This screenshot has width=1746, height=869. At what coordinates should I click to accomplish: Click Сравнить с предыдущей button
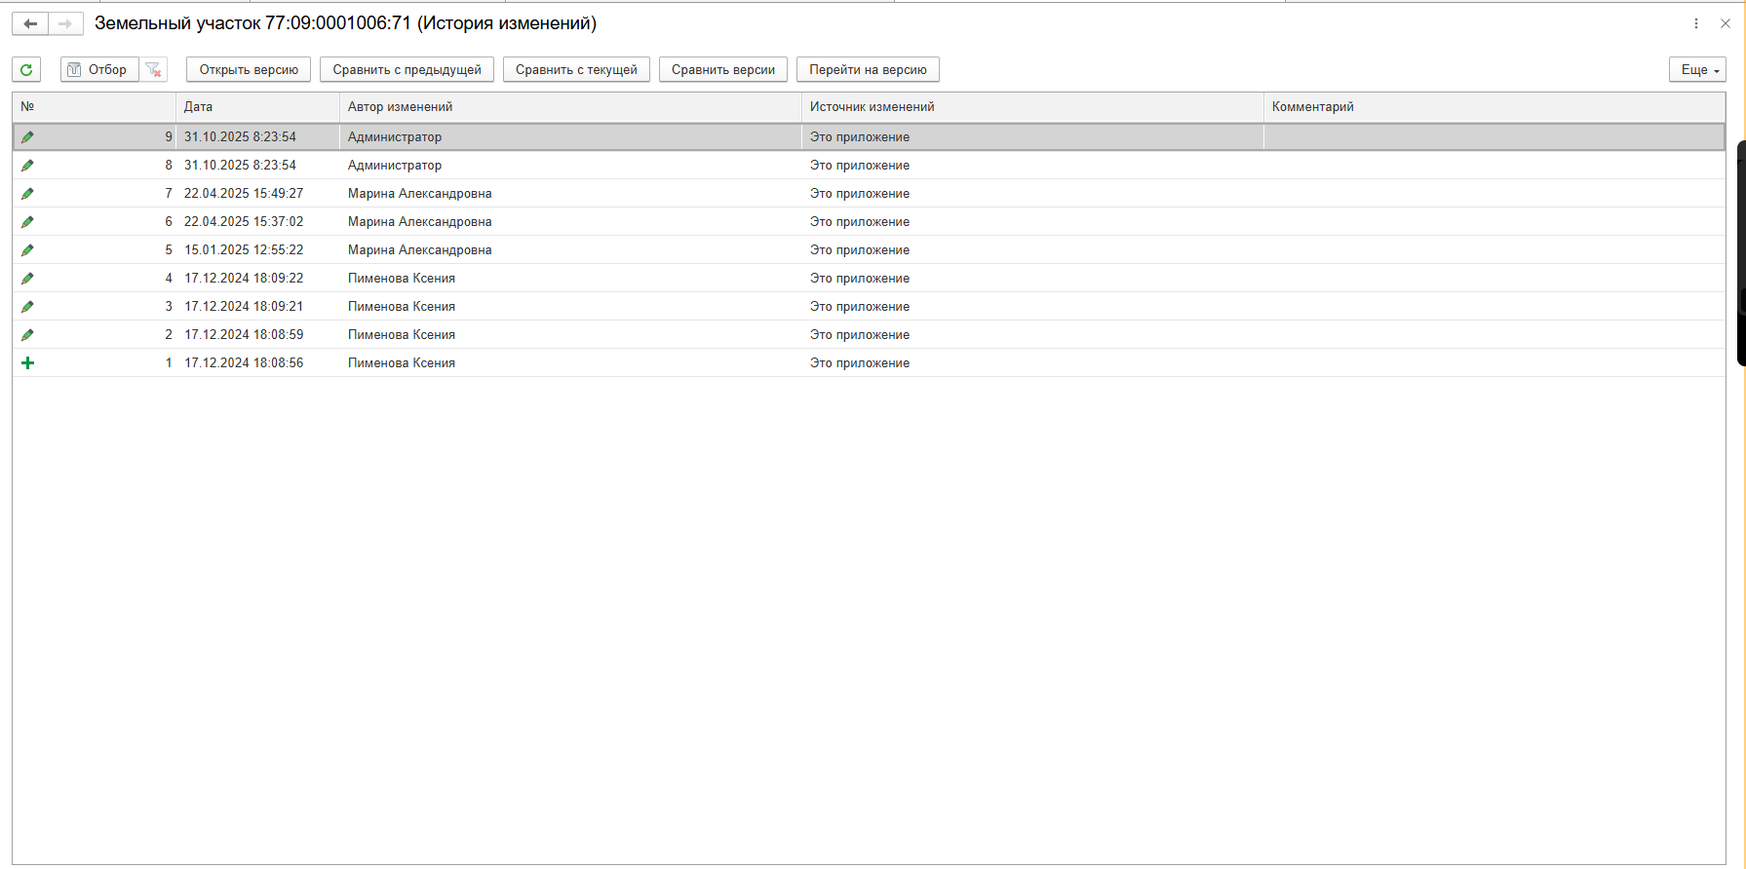(x=407, y=69)
